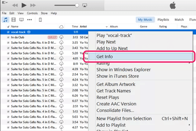196x131 pixels.
Task: Skip to next track with fast-forward button
Action: point(33,5)
